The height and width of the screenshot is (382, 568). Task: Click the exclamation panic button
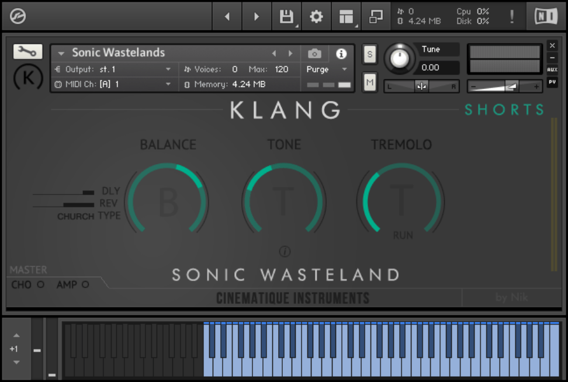[x=512, y=16]
